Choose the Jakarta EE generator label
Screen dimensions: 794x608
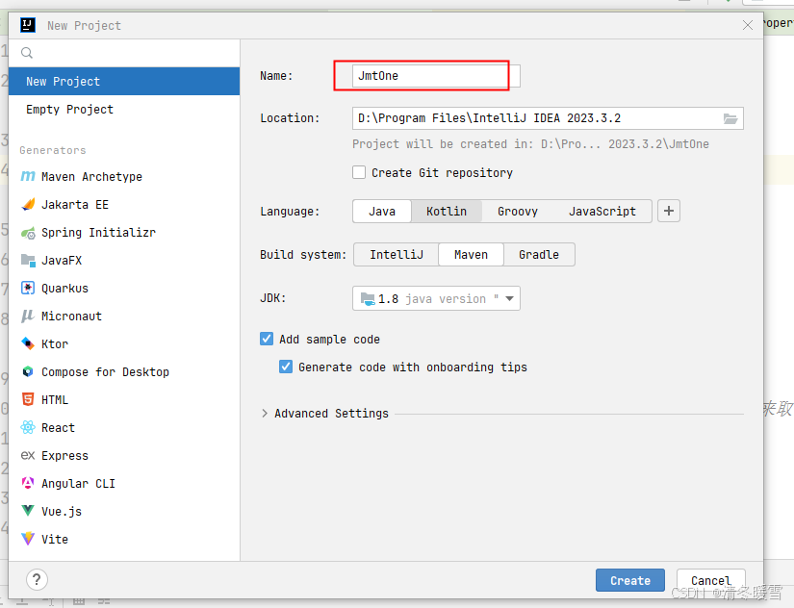click(x=75, y=205)
